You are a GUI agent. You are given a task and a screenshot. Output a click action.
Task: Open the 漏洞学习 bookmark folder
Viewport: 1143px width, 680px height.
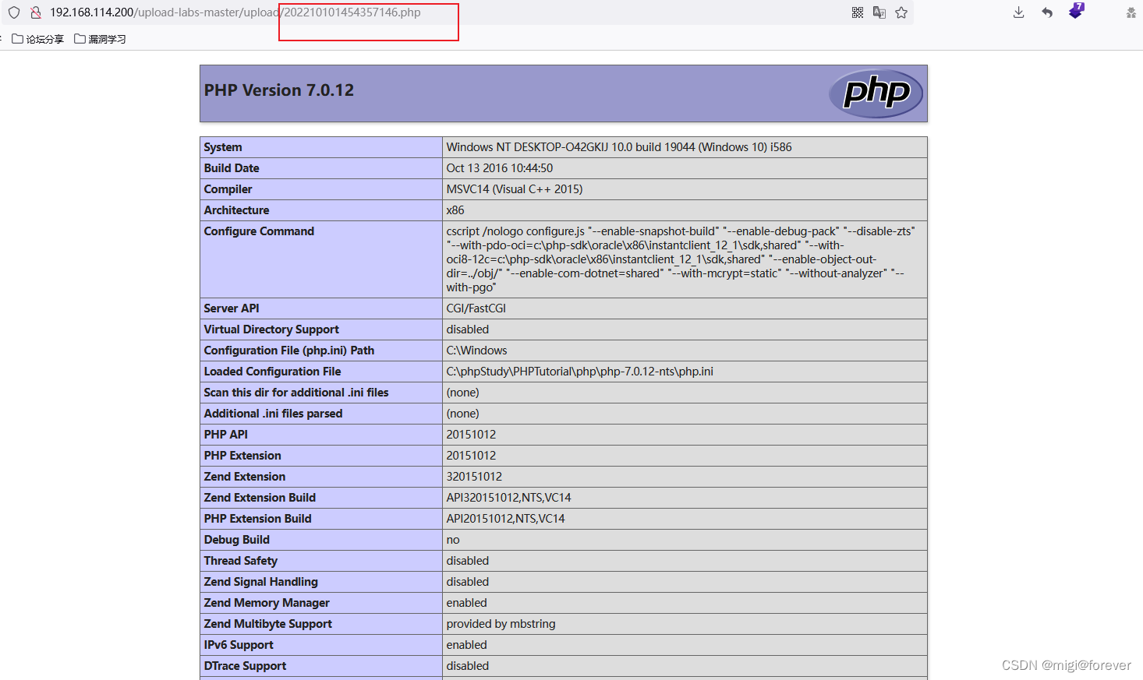coord(100,39)
